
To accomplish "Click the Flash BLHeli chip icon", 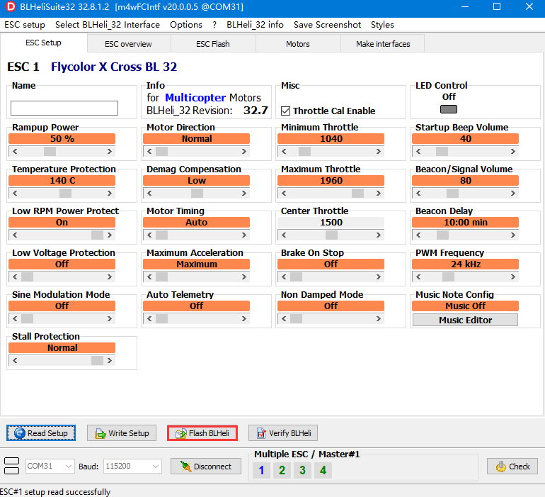I will [180, 433].
